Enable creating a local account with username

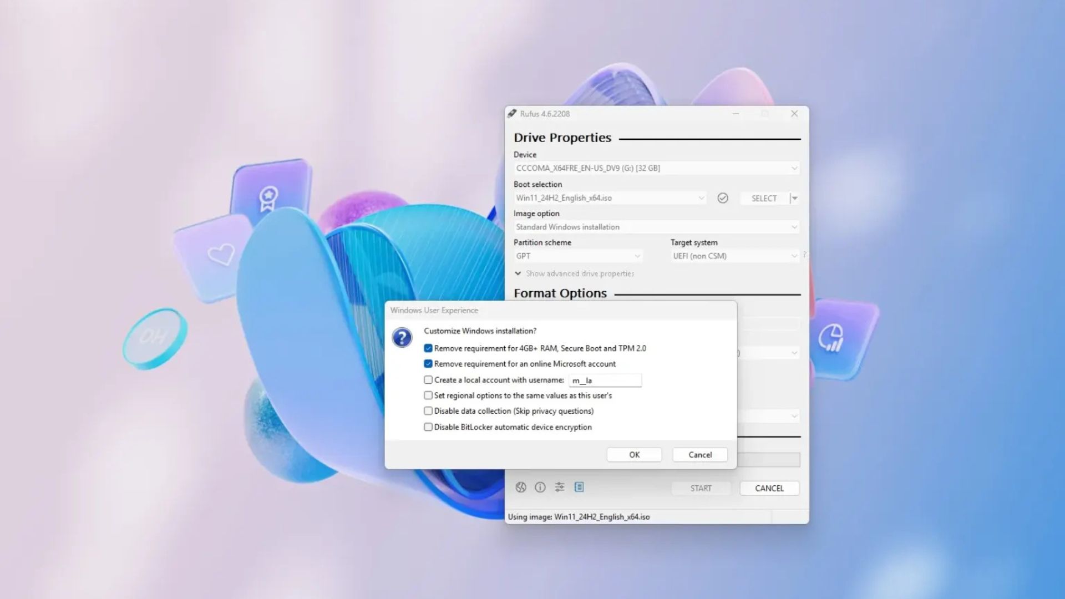(x=428, y=379)
